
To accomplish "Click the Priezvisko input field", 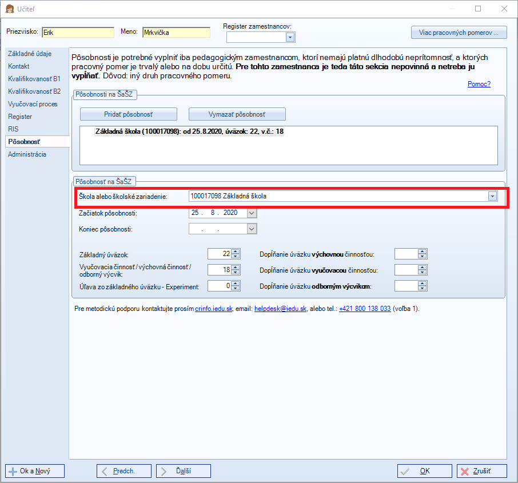I will pyautogui.click(x=78, y=33).
